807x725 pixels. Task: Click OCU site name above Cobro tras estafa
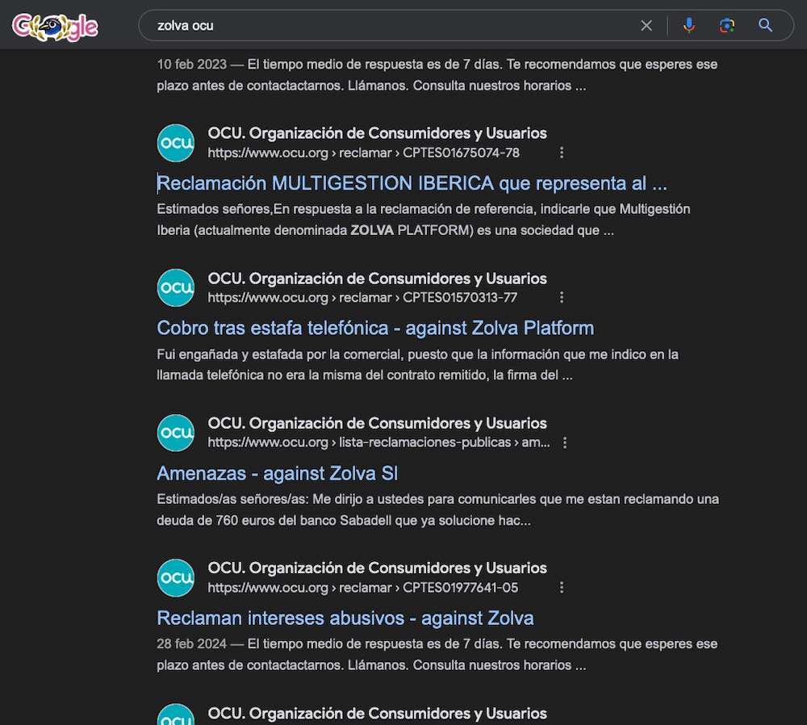(377, 279)
